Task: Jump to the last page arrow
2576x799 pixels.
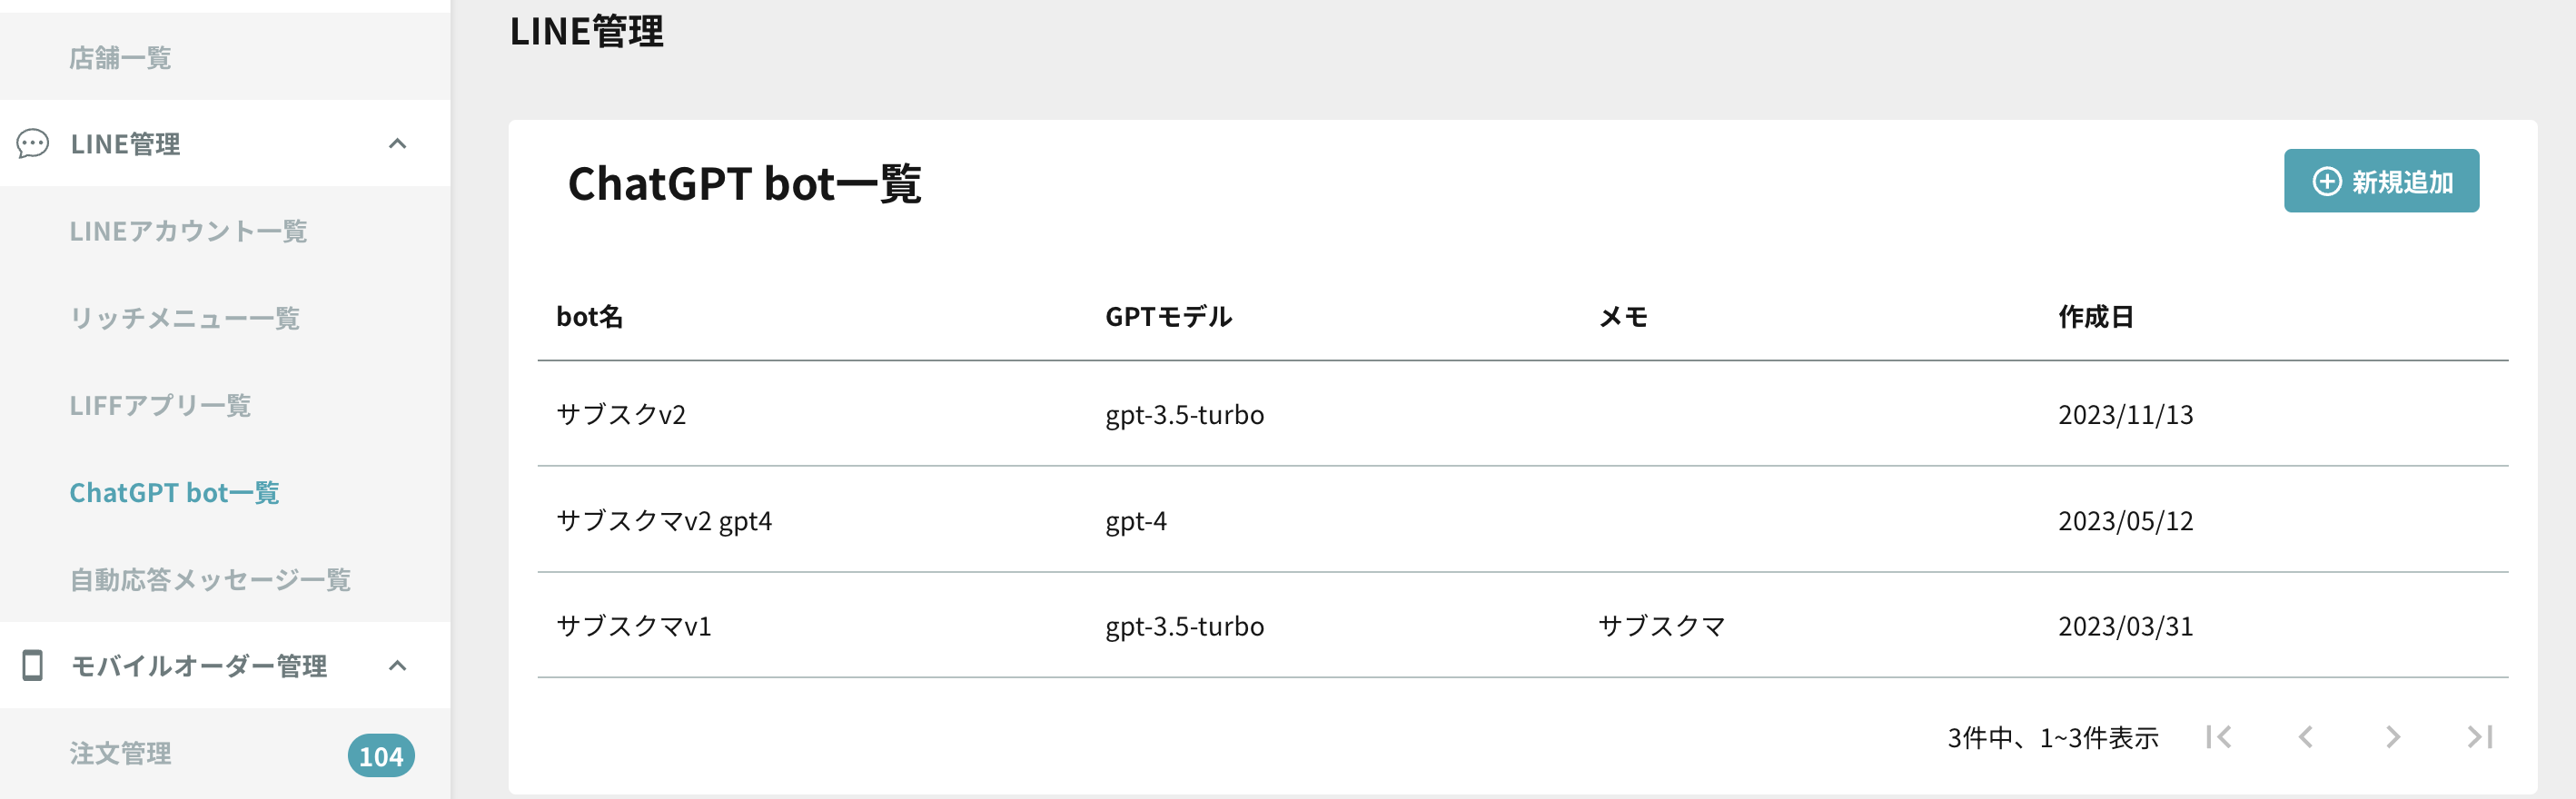Action: 2479,738
